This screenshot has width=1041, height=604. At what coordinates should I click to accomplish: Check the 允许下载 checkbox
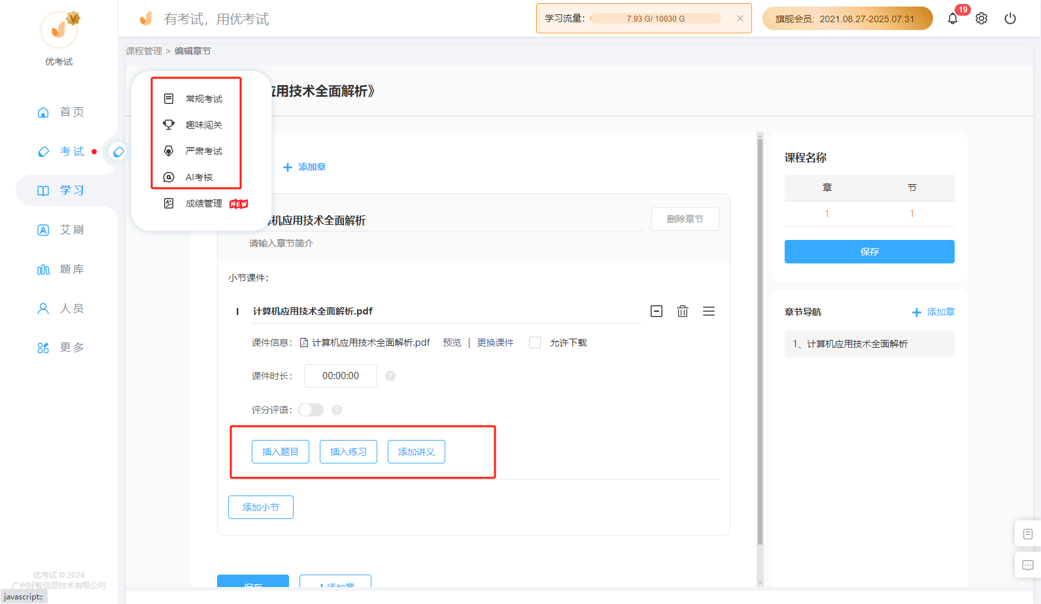click(x=535, y=343)
